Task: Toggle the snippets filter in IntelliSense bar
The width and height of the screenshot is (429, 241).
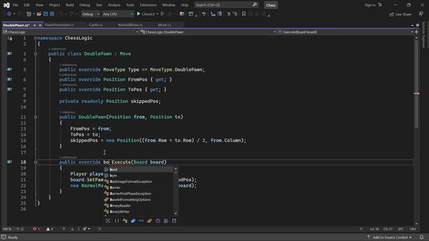Action: point(166,221)
